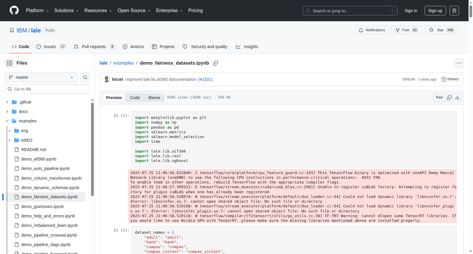473x254 pixels.
Task: Copy raw file contents
Action: (x=449, y=98)
